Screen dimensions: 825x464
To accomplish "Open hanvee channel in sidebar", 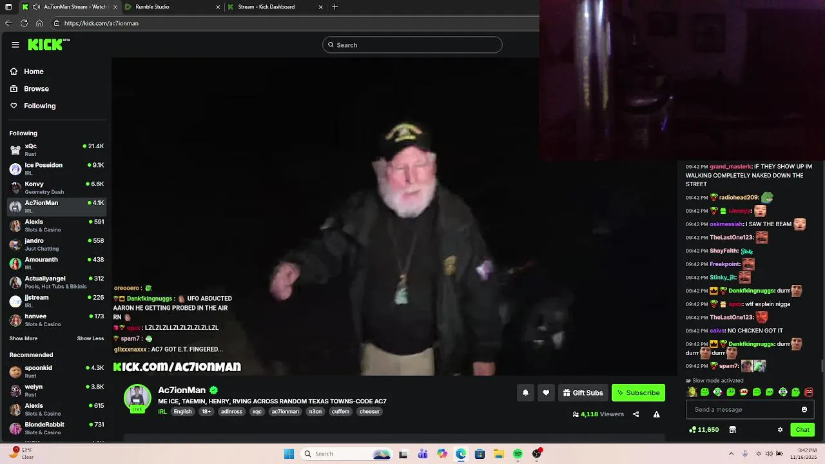I will click(x=57, y=320).
